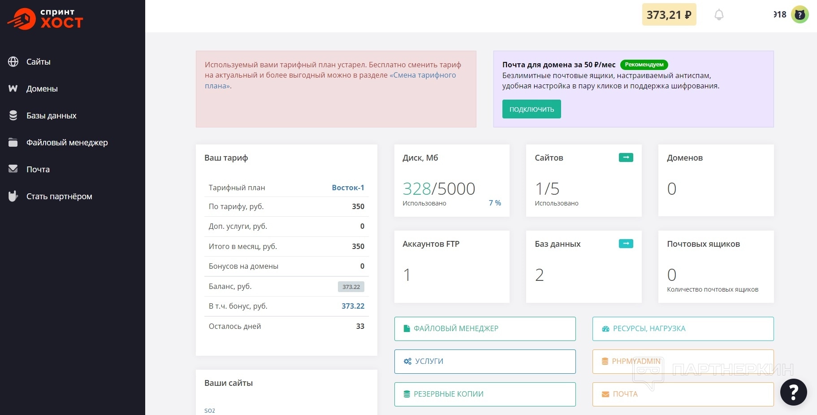This screenshot has height=415, width=817.
Task: Open the РЕСУРСЫ, НАГРУЗКА button
Action: 683,329
